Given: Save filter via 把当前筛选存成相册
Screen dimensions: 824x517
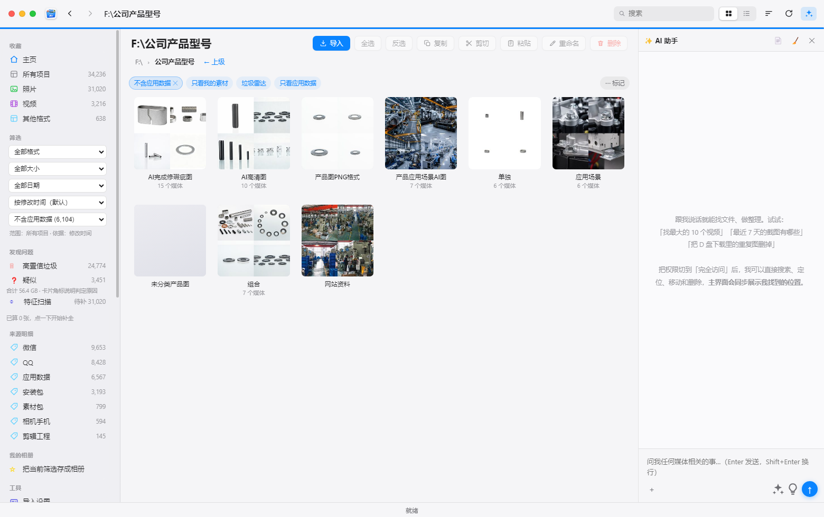Looking at the screenshot, I should 58,469.
